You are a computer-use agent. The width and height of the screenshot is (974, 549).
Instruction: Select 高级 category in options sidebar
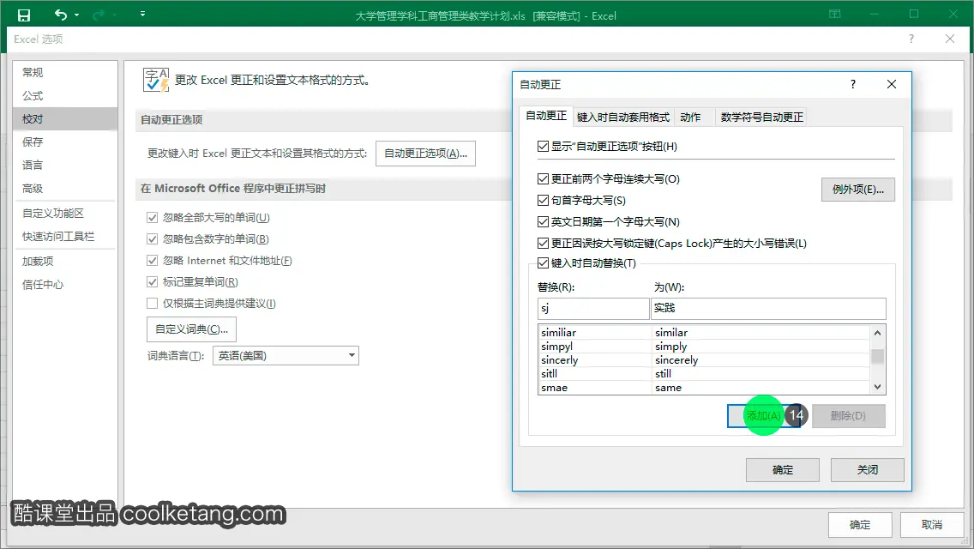tap(65, 189)
